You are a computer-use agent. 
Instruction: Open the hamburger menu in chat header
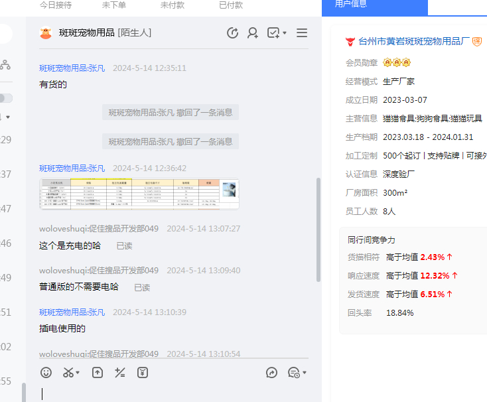302,33
